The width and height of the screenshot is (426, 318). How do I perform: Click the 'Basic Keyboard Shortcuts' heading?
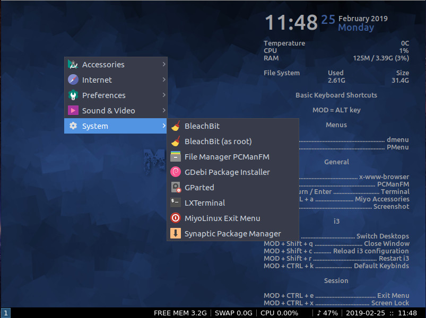[336, 95]
